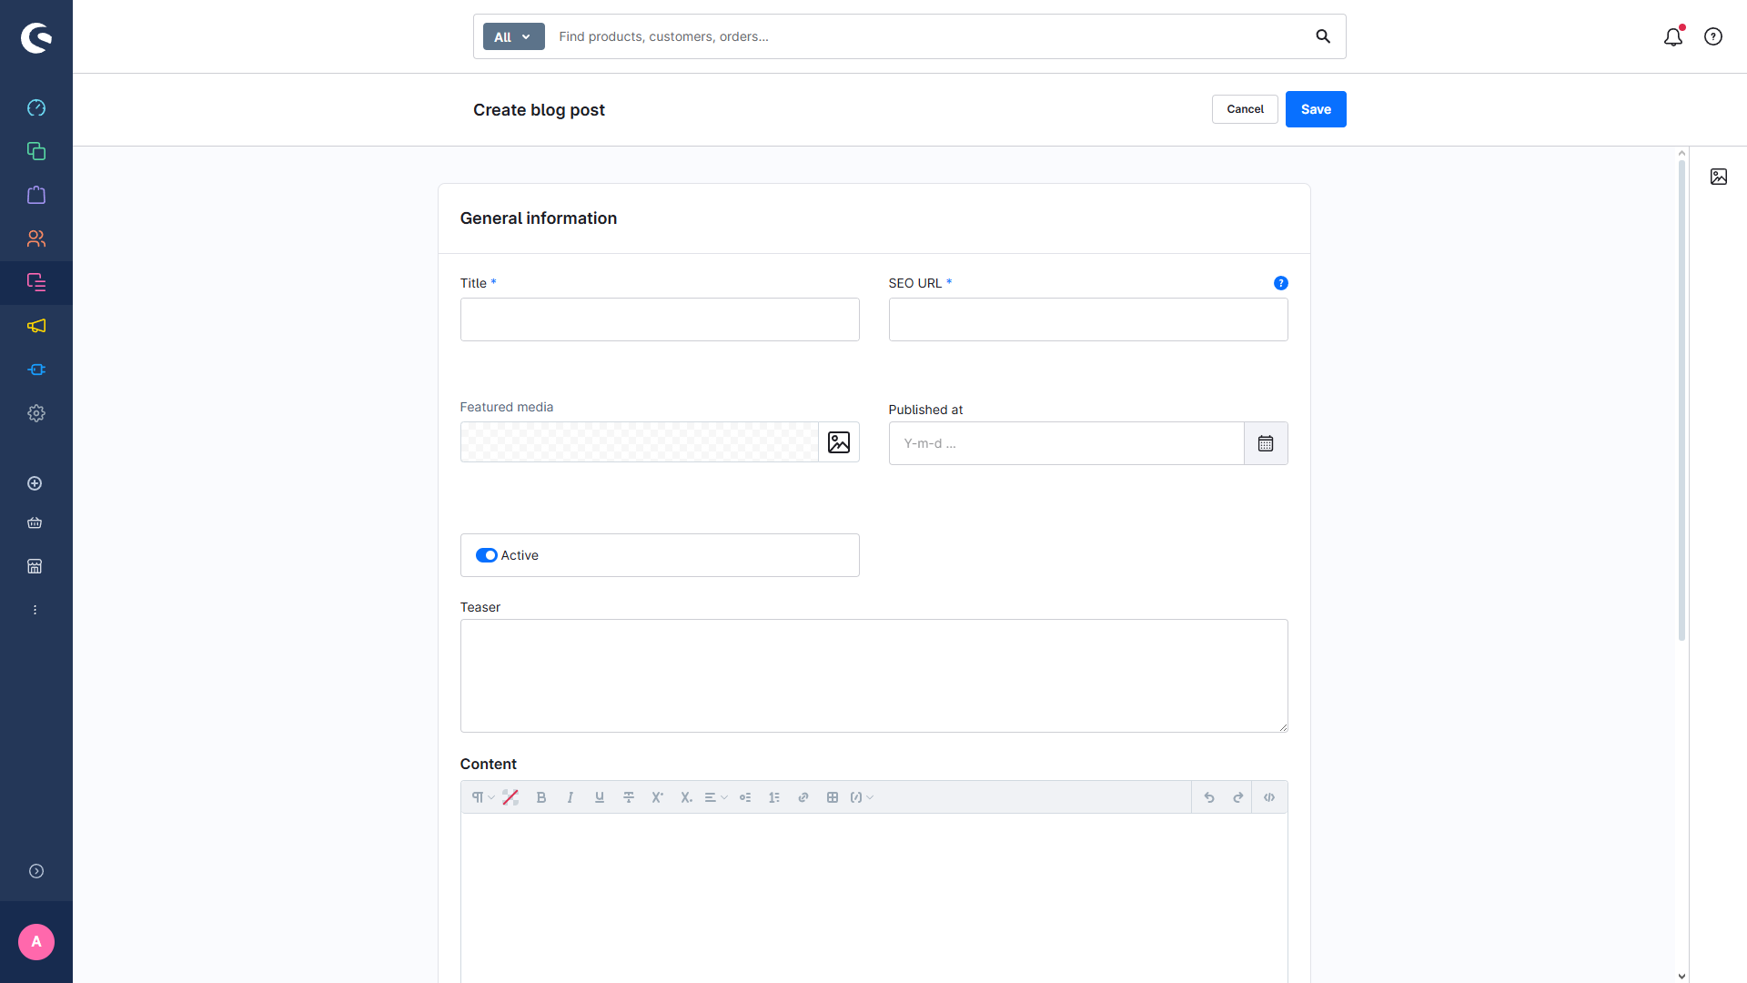This screenshot has height=983, width=1747.
Task: Open the calendar for Published at
Action: (x=1266, y=443)
